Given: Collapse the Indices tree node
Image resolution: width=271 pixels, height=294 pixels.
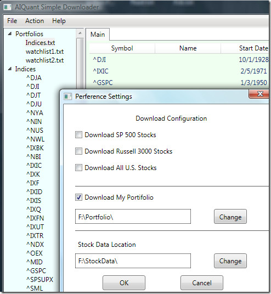Looking at the screenshot, I should click(10, 69).
